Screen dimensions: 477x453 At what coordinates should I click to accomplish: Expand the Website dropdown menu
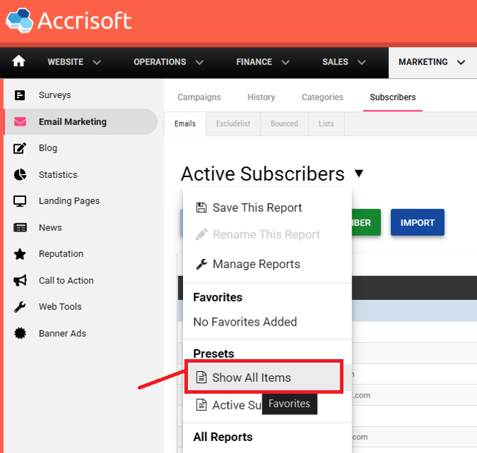click(x=74, y=63)
